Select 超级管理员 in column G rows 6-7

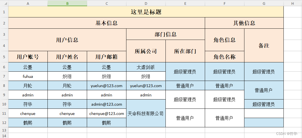pyautogui.click(x=264, y=71)
